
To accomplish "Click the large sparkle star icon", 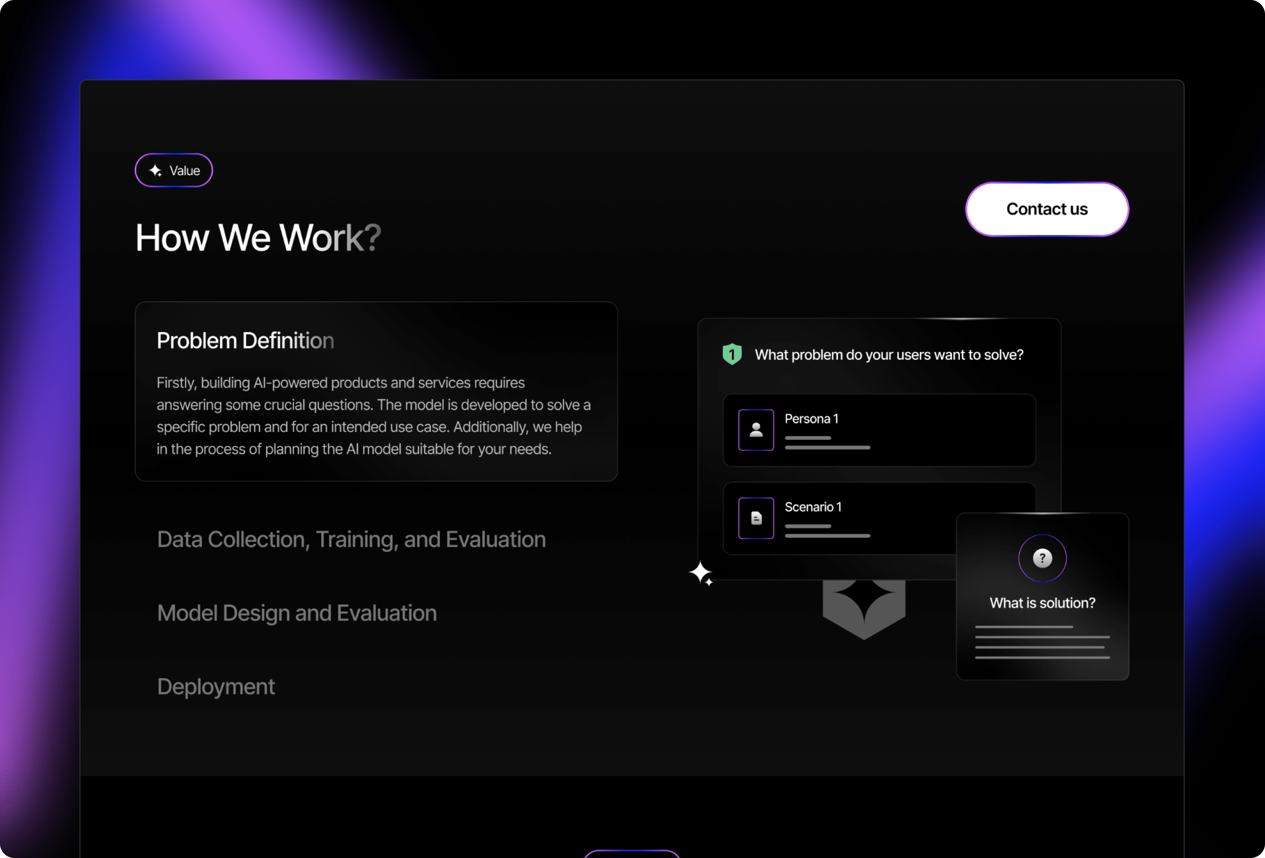I will 701,574.
